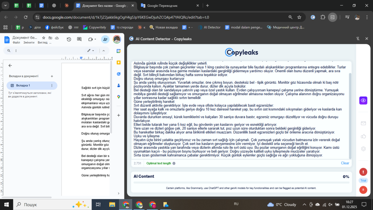Open Google Maps side panel icon
The image size is (373, 210).
tap(118, 97)
